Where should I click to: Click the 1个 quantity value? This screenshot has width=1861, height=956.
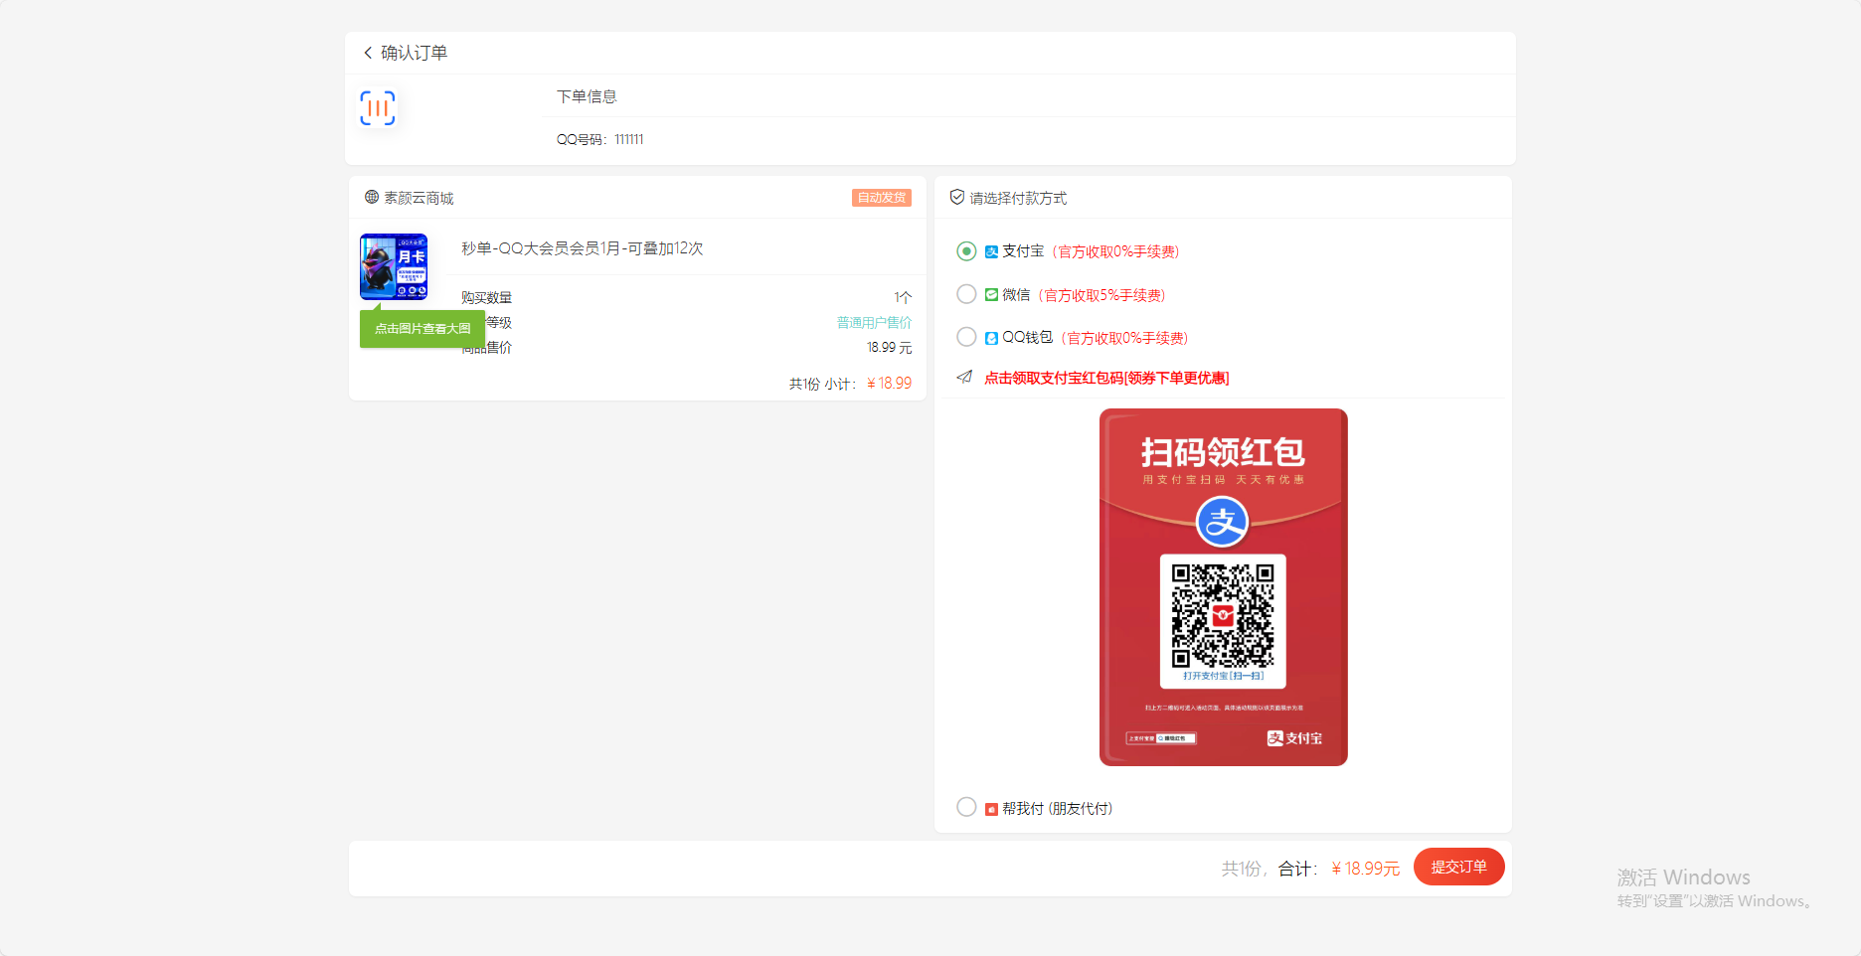(x=903, y=298)
